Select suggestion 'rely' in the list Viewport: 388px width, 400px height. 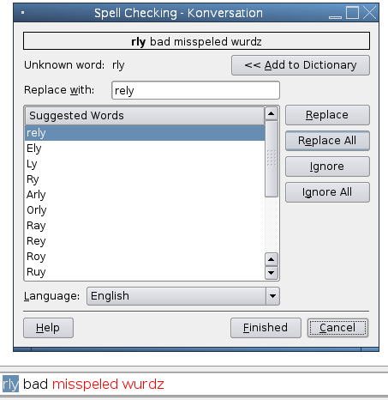[145, 133]
